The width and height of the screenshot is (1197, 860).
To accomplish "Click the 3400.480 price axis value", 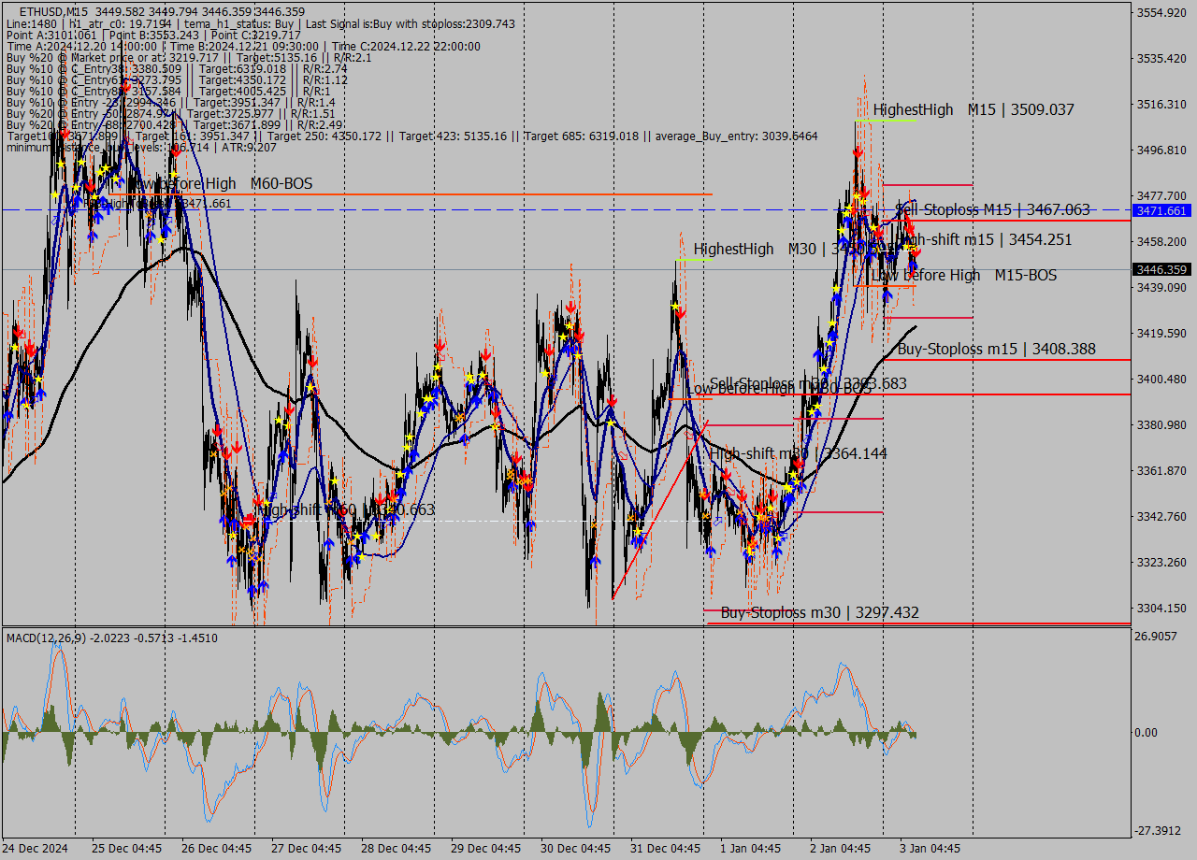I will click(1161, 379).
